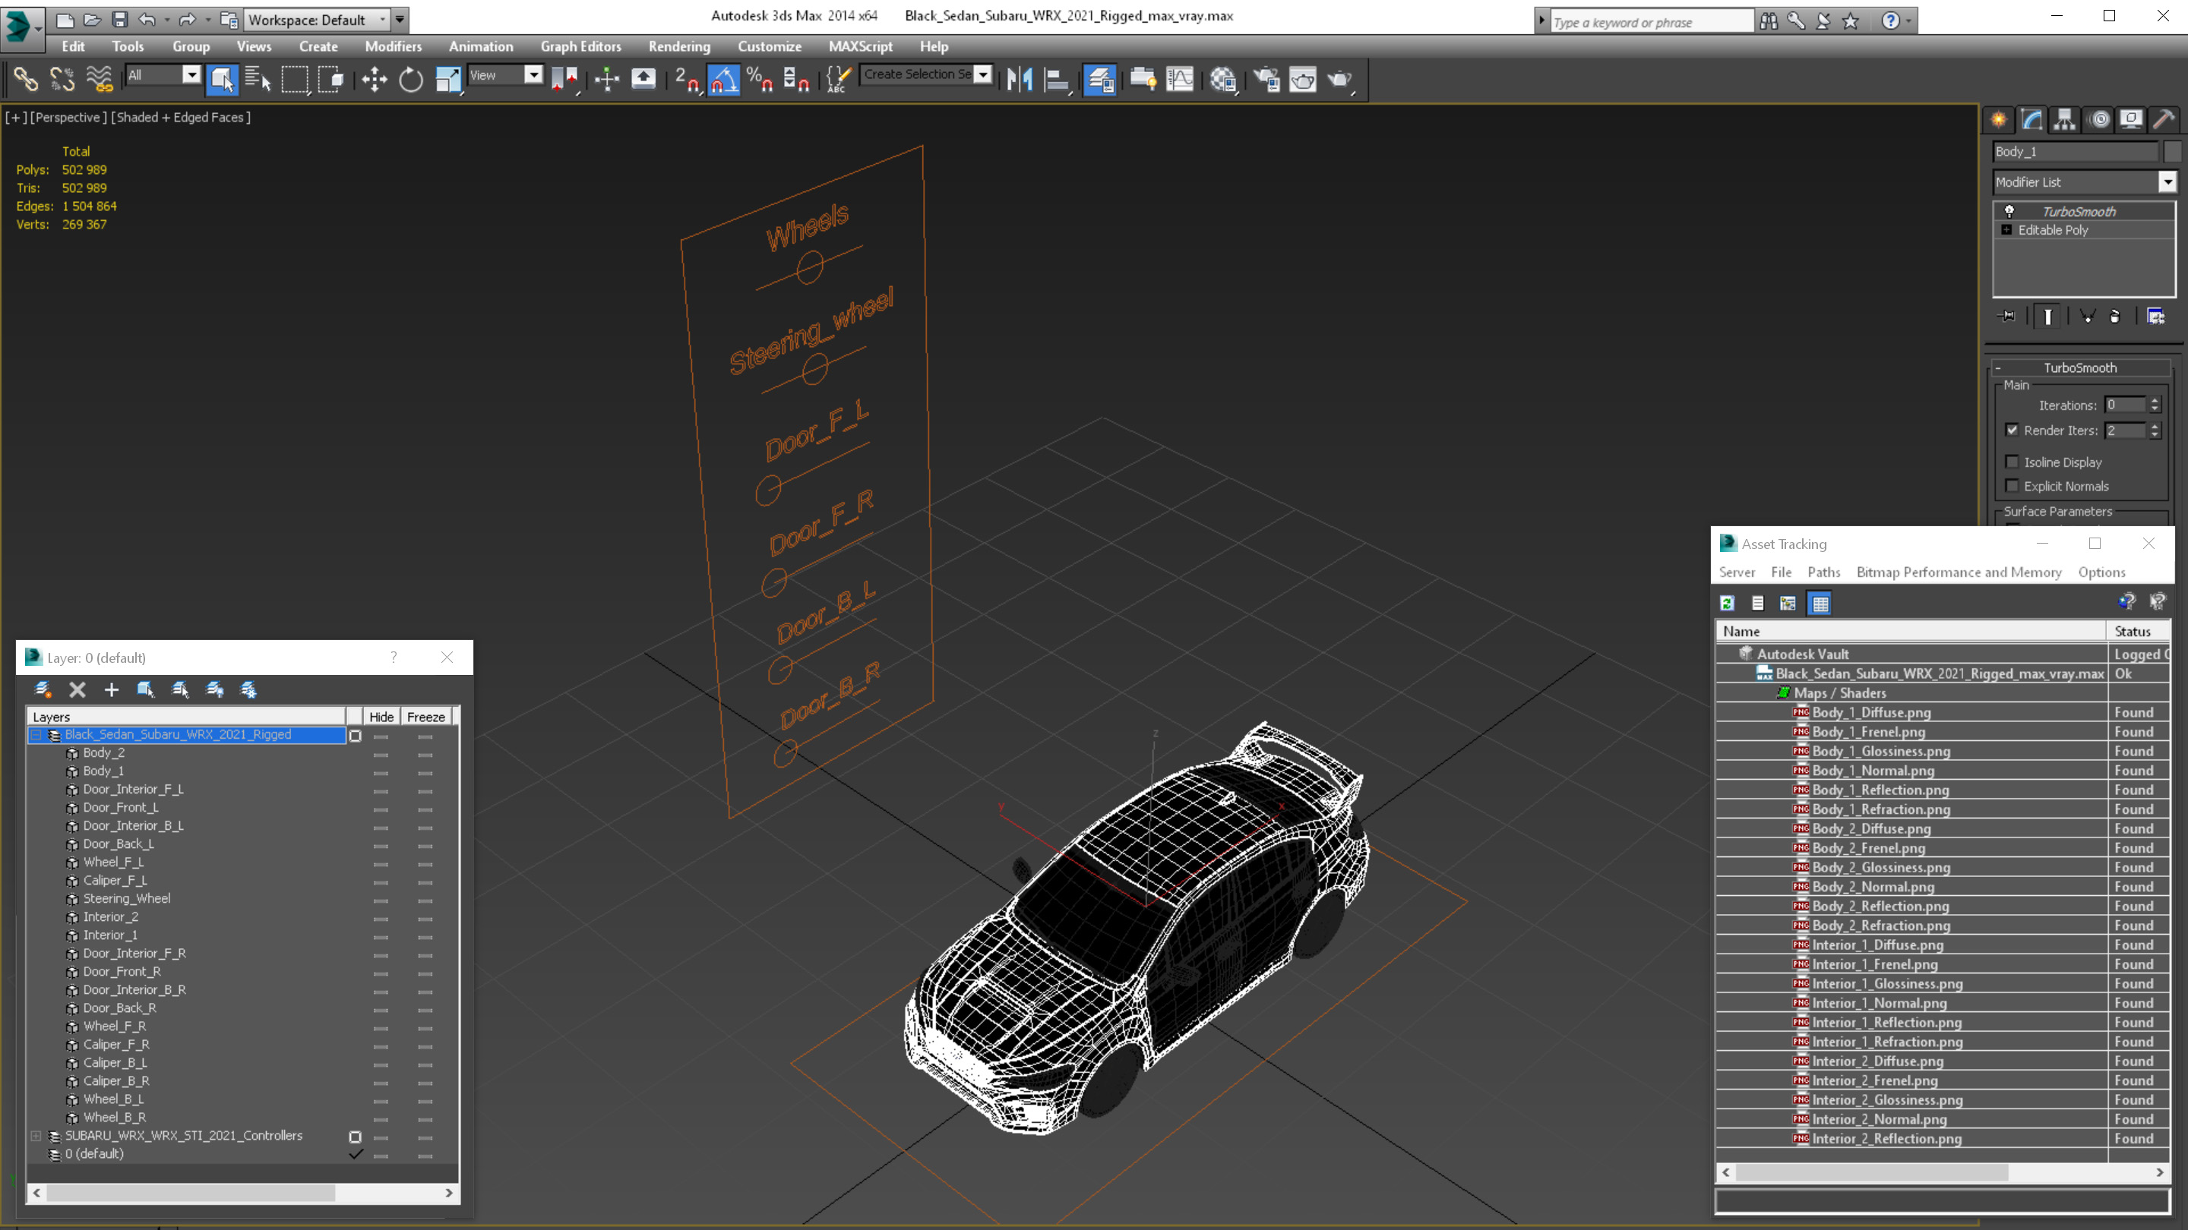The width and height of the screenshot is (2188, 1230).
Task: Click the Select and Link icon
Action: (26, 80)
